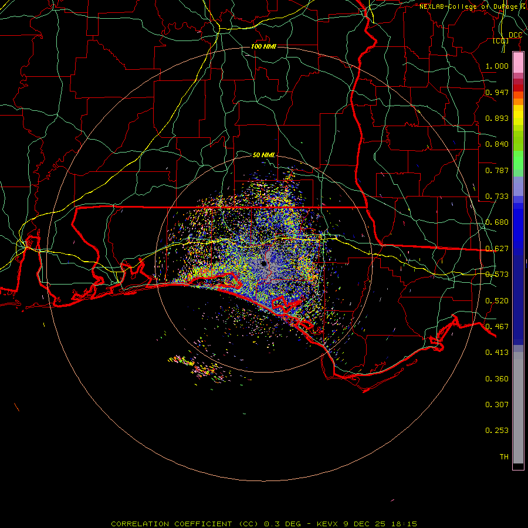The width and height of the screenshot is (528, 528).
Task: Click the [CC] units label above the color bar
Action: tap(501, 41)
